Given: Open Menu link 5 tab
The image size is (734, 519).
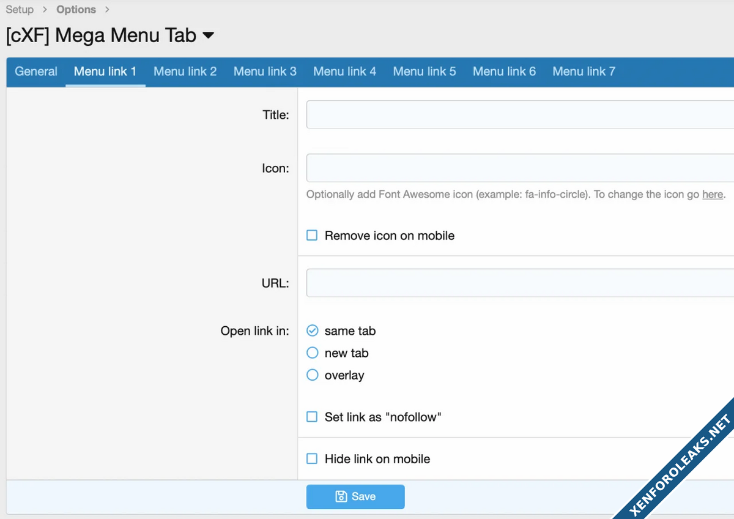Looking at the screenshot, I should pos(424,72).
